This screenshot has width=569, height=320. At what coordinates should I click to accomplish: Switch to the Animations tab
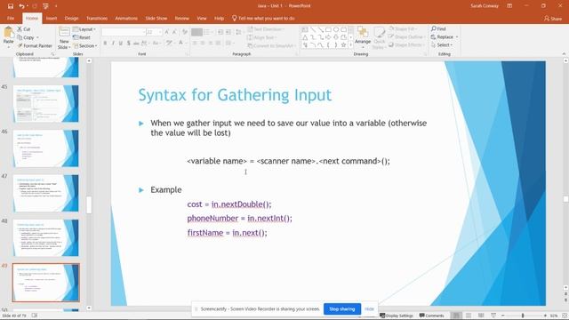click(x=126, y=18)
